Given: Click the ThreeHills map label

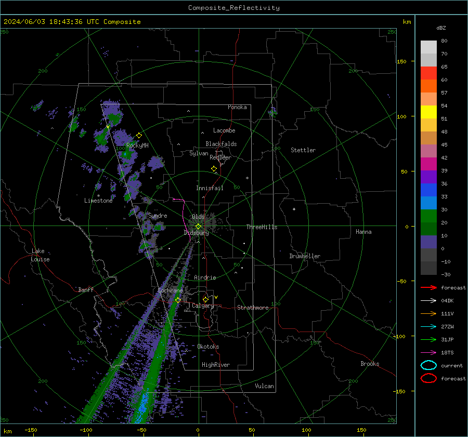Looking at the screenshot, I should (x=262, y=227).
